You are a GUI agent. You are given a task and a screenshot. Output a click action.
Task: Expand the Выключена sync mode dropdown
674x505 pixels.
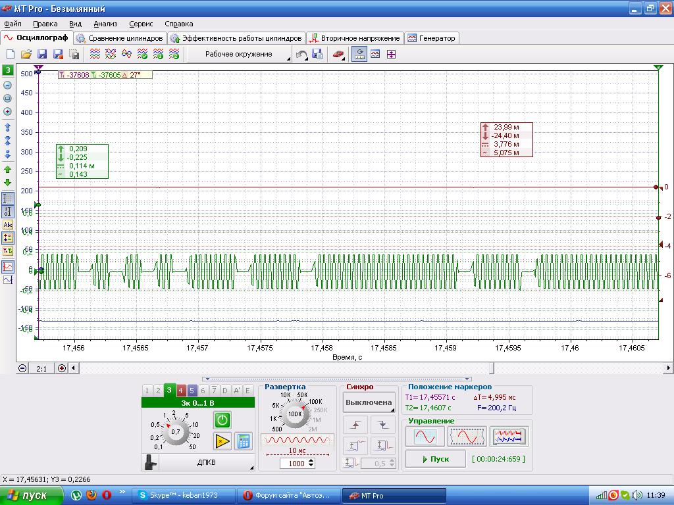click(369, 403)
